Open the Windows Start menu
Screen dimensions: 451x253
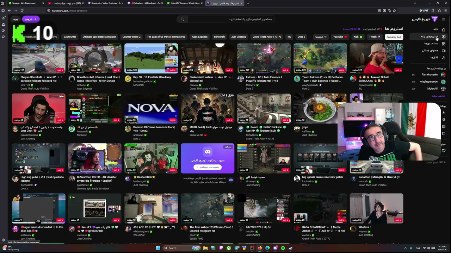point(158,248)
